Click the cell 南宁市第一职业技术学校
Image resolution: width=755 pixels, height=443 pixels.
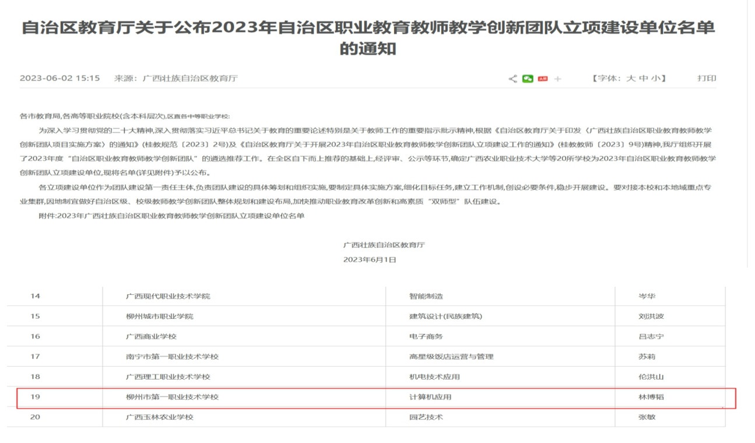pos(172,356)
